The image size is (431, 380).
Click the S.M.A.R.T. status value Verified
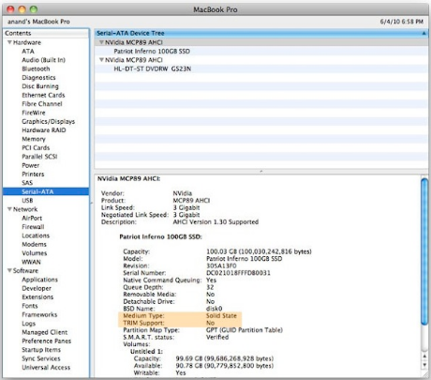pos(217,337)
